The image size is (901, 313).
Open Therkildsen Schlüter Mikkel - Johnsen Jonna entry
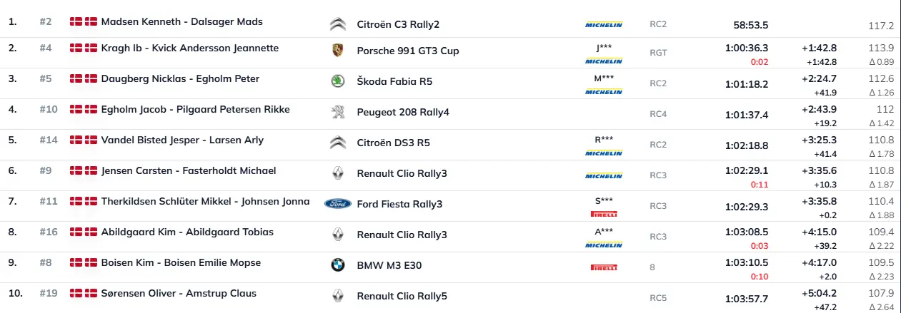pyautogui.click(x=206, y=201)
